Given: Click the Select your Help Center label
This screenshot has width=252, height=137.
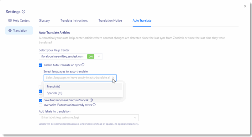Looking at the screenshot, I should click(54, 50).
